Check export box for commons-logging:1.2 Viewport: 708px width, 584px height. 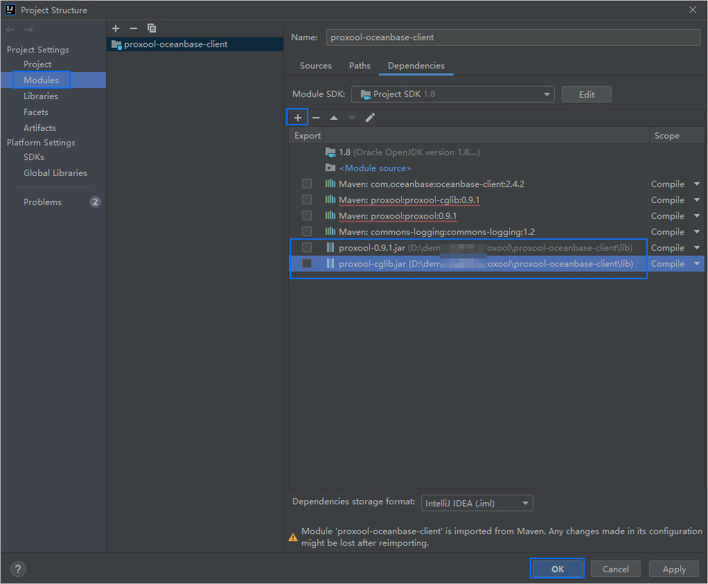(307, 232)
